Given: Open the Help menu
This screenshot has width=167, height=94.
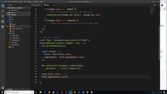Looking at the screenshot, I should 41,2.
